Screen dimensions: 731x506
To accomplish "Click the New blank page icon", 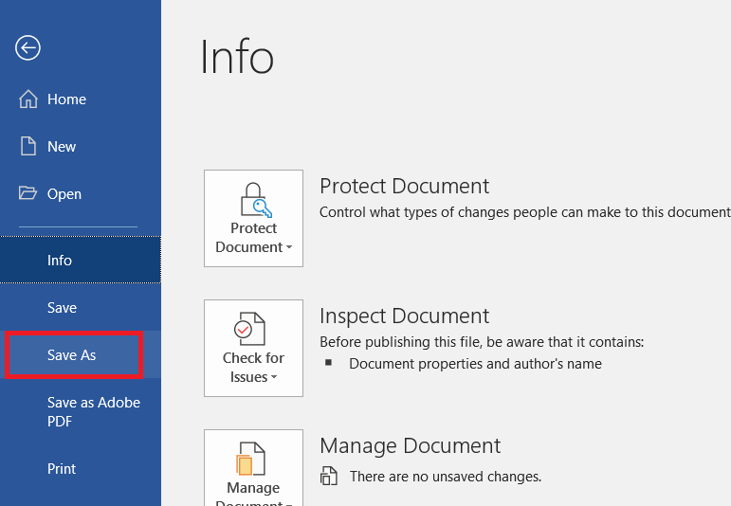I will click(x=28, y=146).
